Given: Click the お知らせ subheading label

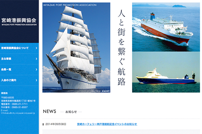Looking at the screenshot, I should click(71, 112).
